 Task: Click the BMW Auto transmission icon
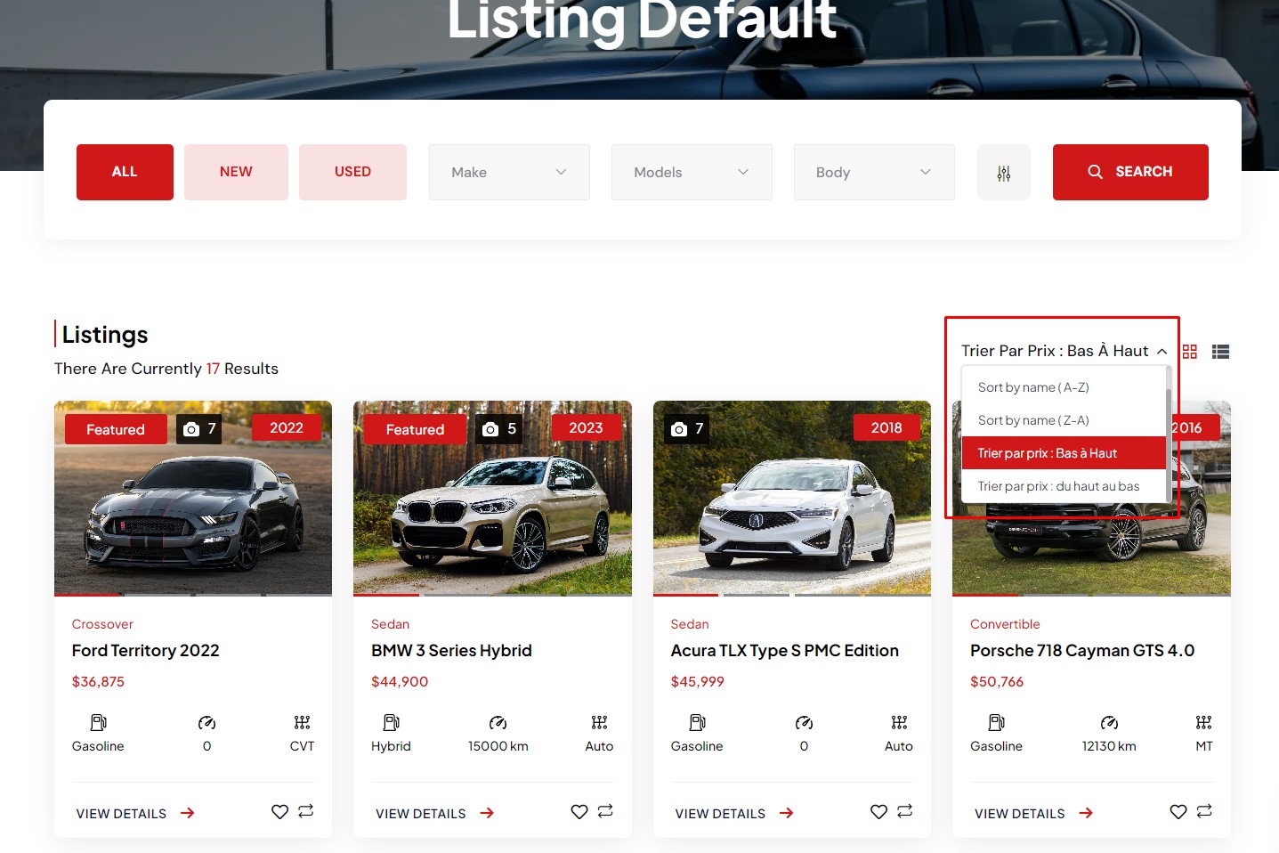coord(599,722)
